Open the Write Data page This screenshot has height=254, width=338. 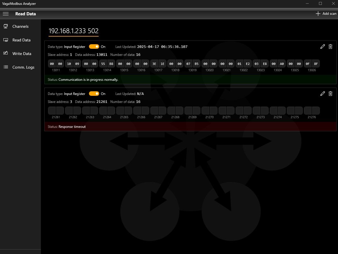tap(20, 54)
